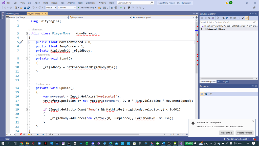This screenshot has height=146, width=259.
Task: Click the View details button
Action: coord(226,133)
